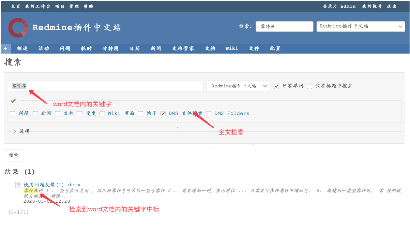
Task: Click the 搜索 submit button
Action: pyautogui.click(x=14, y=155)
